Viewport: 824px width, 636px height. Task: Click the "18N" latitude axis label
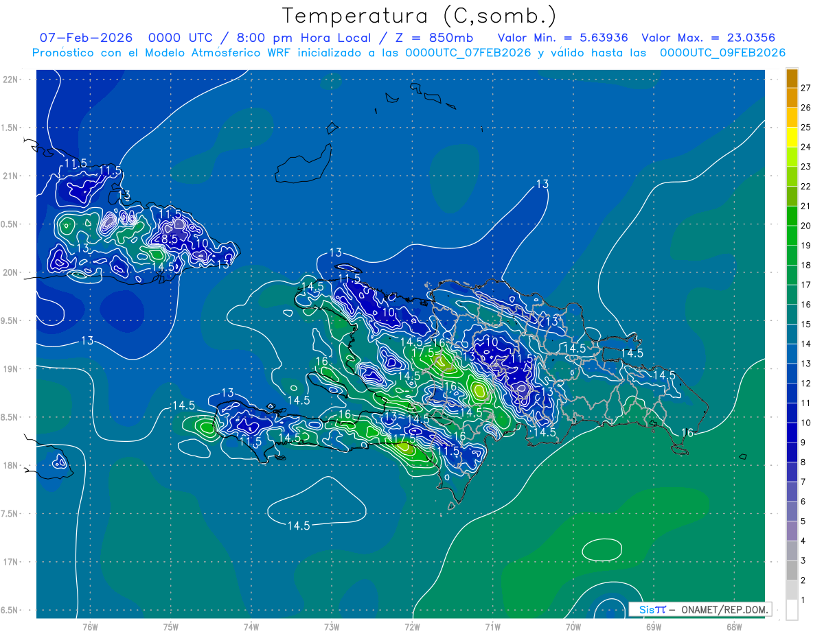point(12,465)
